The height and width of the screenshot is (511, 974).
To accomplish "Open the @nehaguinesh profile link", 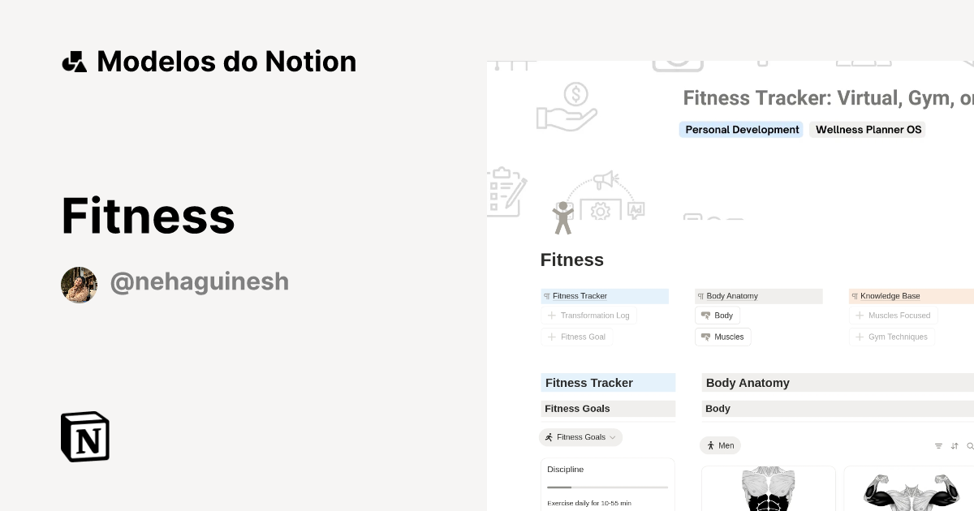I will point(200,281).
